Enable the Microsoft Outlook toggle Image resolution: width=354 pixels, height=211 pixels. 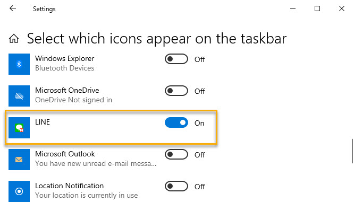click(x=176, y=154)
